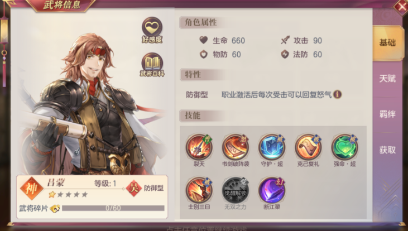The height and width of the screenshot is (231, 408).
Task: Select the 克己复礼 skill icon
Action: 308,147
